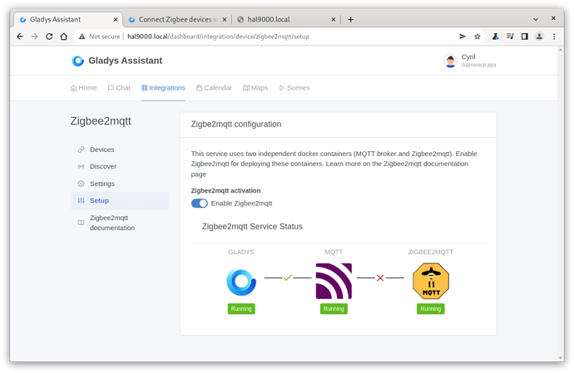Open a new browser tab
The height and width of the screenshot is (373, 574).
point(351,19)
